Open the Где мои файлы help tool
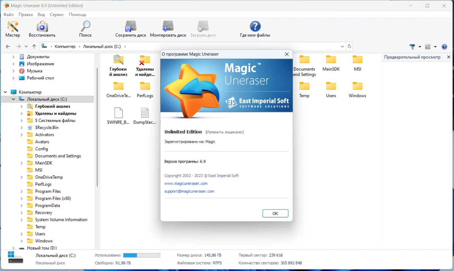 click(255, 29)
